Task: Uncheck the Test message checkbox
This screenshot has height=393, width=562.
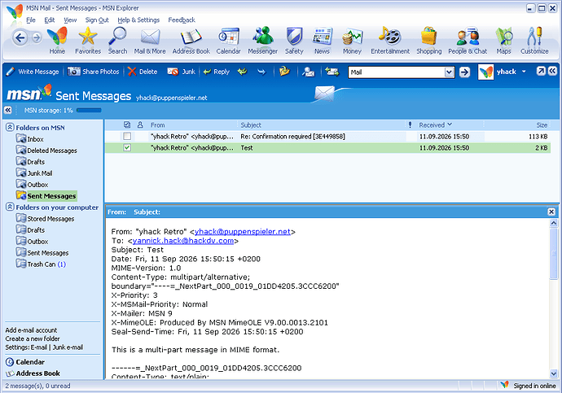Action: click(x=127, y=147)
